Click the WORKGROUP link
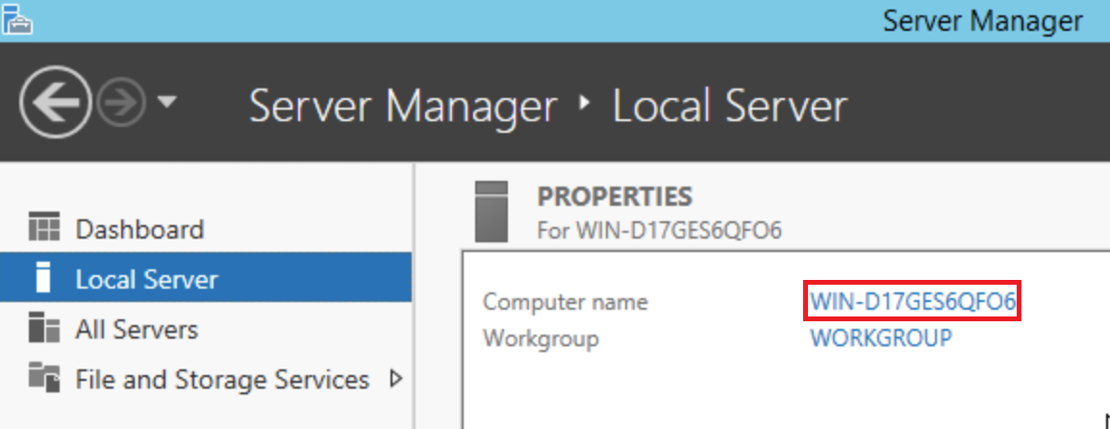This screenshot has height=429, width=1110. click(881, 338)
